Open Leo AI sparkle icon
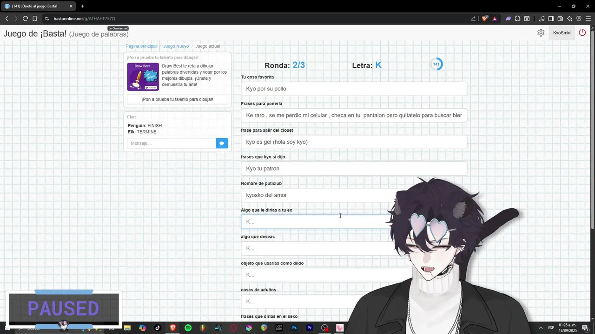 pos(569,19)
